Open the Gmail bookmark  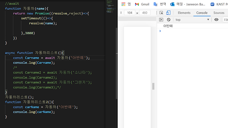tap(142, 4)
